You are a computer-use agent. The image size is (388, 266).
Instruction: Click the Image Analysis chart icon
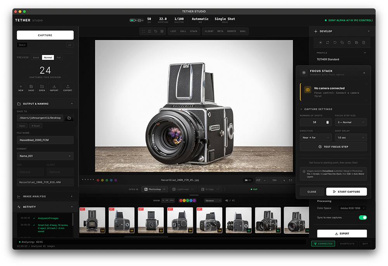pos(19,197)
